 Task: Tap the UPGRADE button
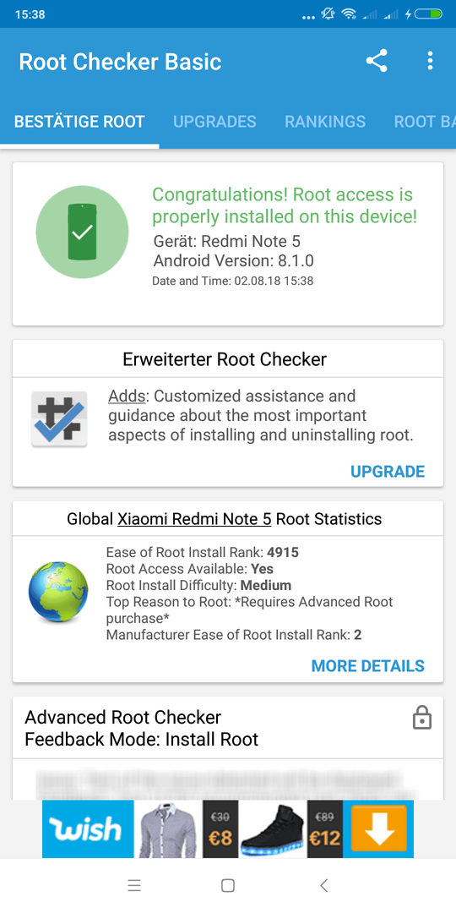click(x=388, y=471)
